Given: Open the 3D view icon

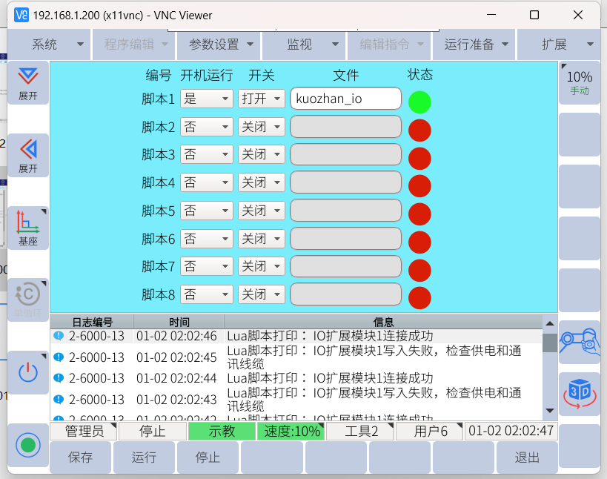Looking at the screenshot, I should point(579,393).
